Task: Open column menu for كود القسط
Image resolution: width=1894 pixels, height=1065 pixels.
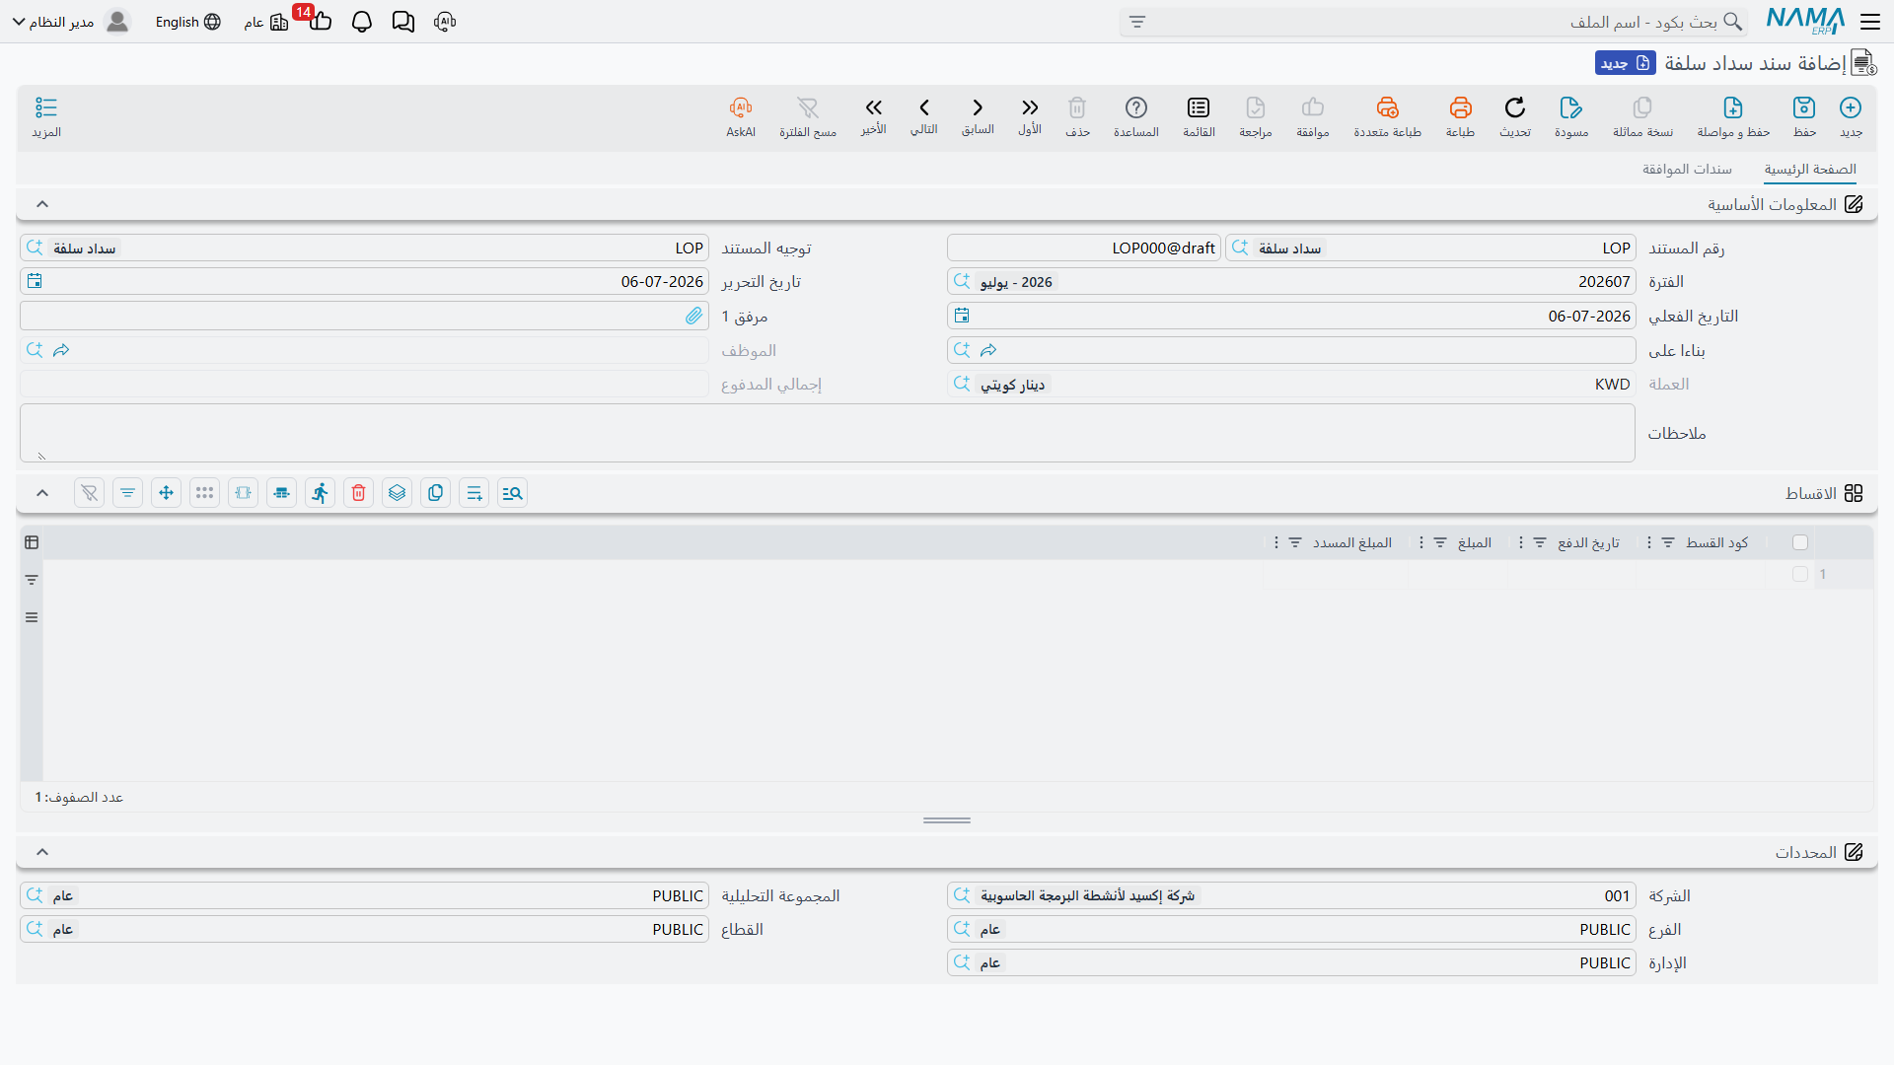Action: point(1649,542)
